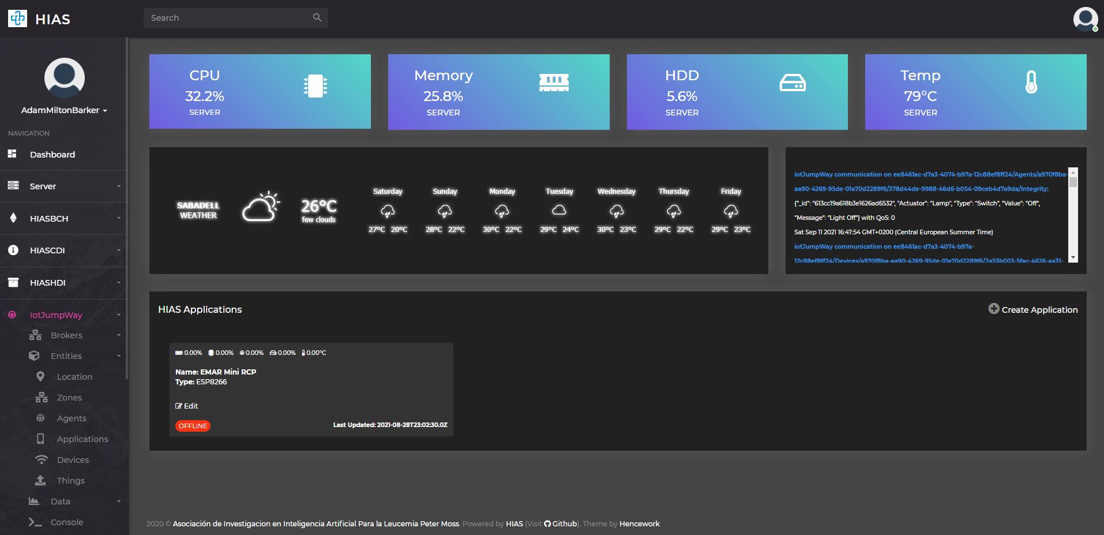Expand the HIASHDI menu arrow

(119, 283)
